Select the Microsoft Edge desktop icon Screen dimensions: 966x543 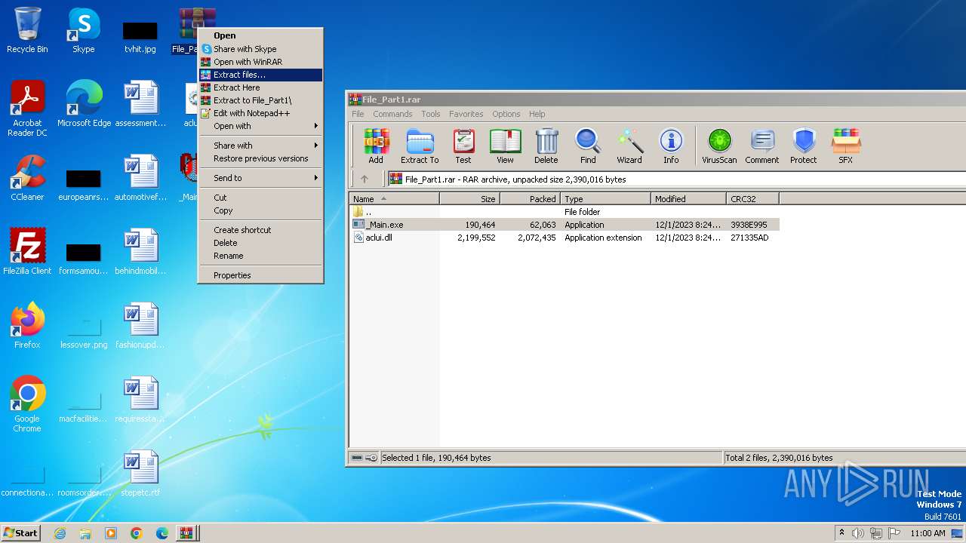[x=84, y=104]
